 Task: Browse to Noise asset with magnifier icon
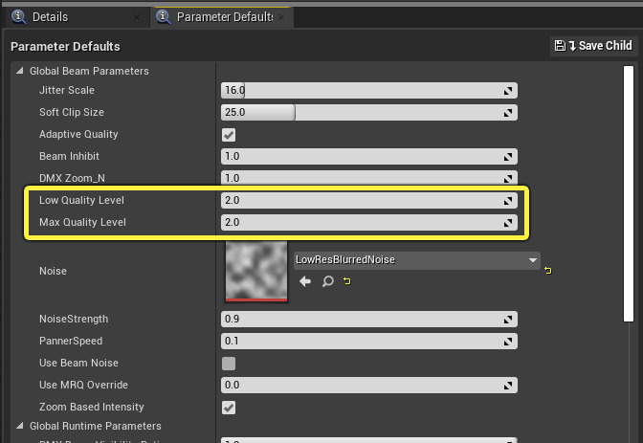point(327,281)
